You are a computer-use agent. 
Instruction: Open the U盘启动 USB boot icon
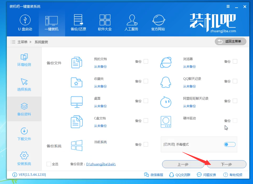pyautogui.click(x=25, y=20)
